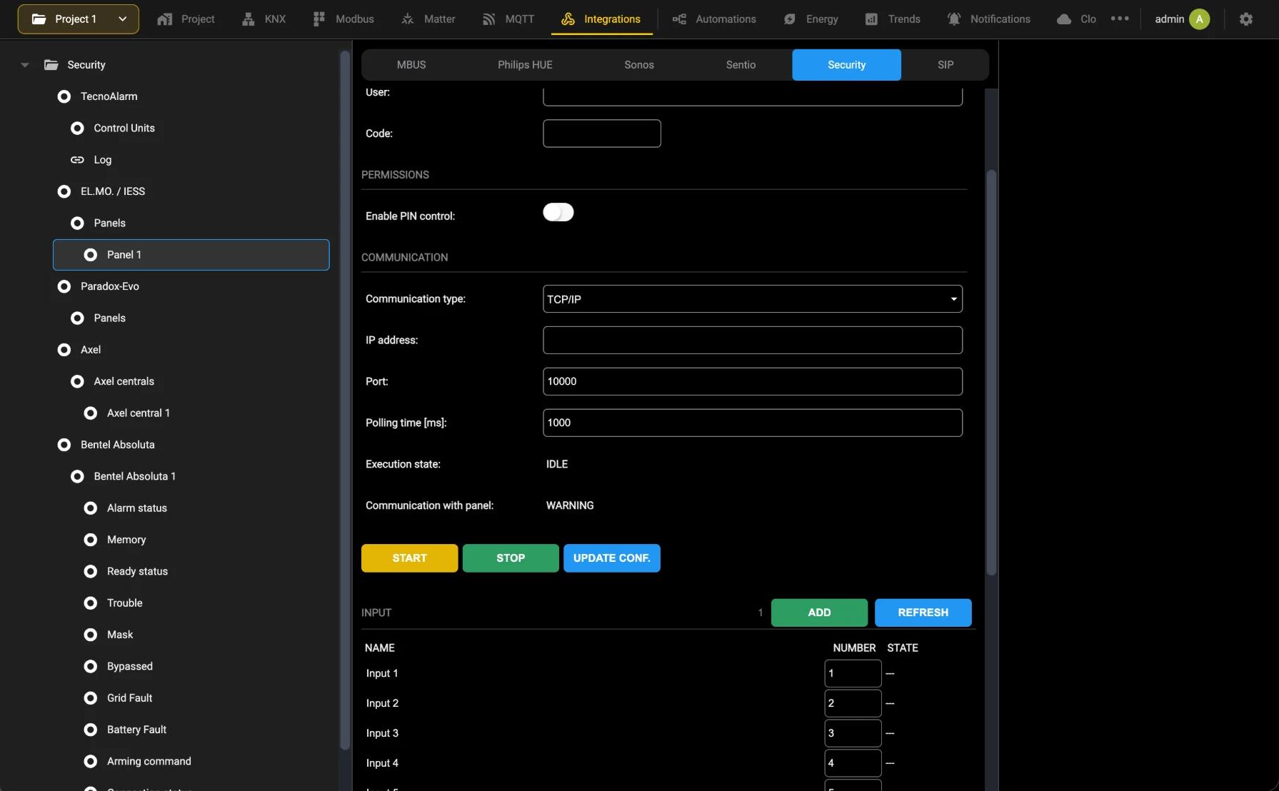Click the Log link icon

pyautogui.click(x=77, y=160)
